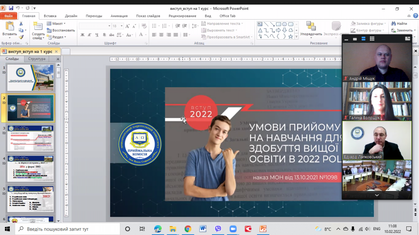
Task: Click the Cut scissors icon
Action: 21,24
